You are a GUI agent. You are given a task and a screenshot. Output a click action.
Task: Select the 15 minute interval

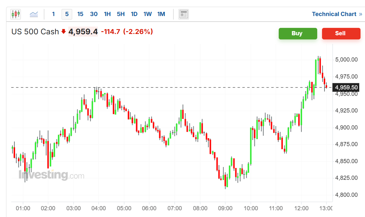(80, 14)
